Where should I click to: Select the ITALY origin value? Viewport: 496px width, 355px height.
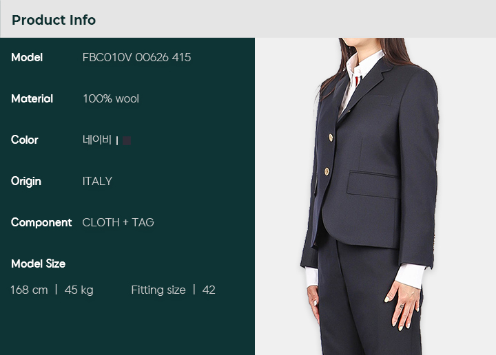97,182
